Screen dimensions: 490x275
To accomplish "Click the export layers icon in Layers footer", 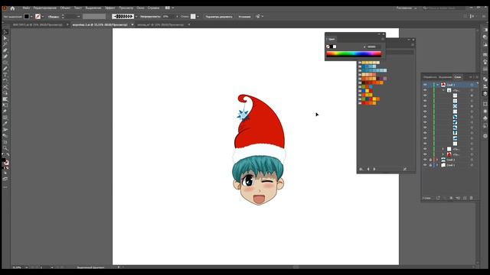I will [438, 198].
